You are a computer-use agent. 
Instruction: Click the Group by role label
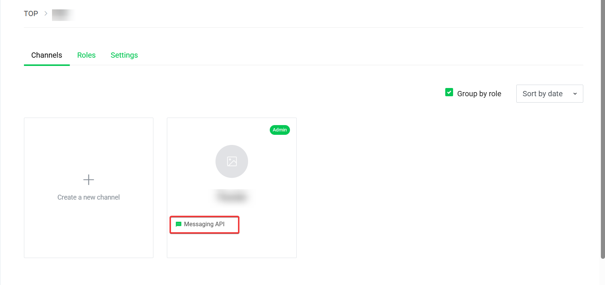[x=479, y=94]
